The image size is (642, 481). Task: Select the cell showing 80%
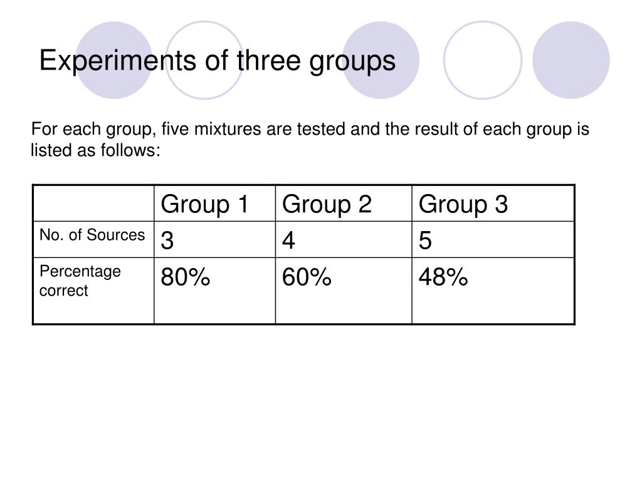(214, 291)
